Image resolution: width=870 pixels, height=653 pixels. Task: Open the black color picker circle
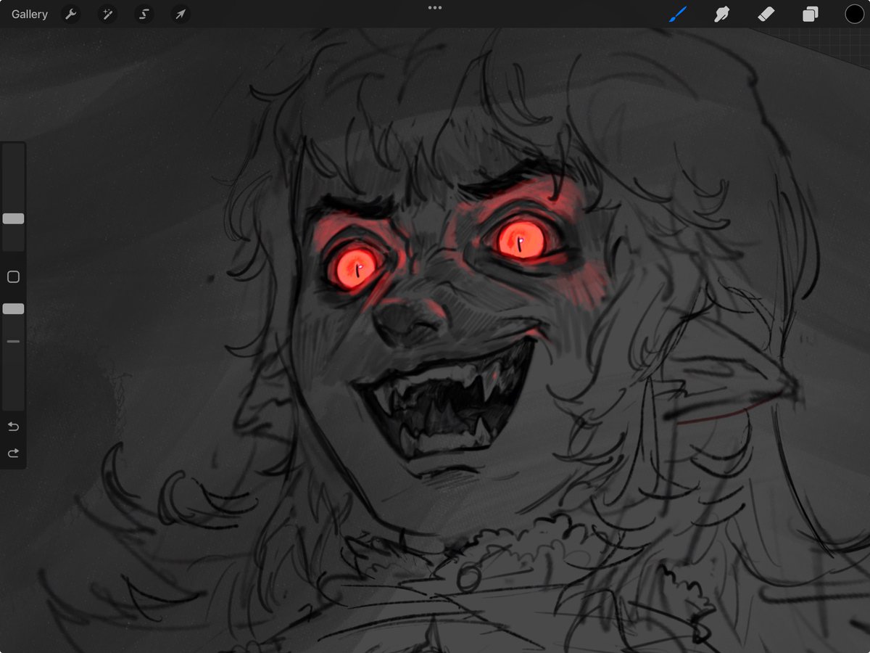[x=854, y=15]
